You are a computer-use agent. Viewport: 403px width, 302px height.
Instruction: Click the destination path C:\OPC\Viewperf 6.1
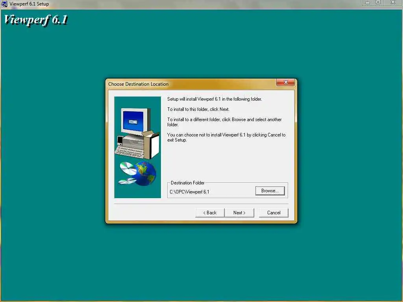point(189,192)
